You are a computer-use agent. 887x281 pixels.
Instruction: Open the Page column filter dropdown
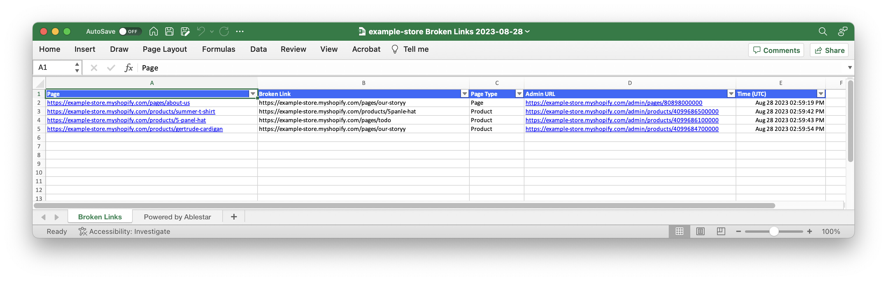pos(253,94)
